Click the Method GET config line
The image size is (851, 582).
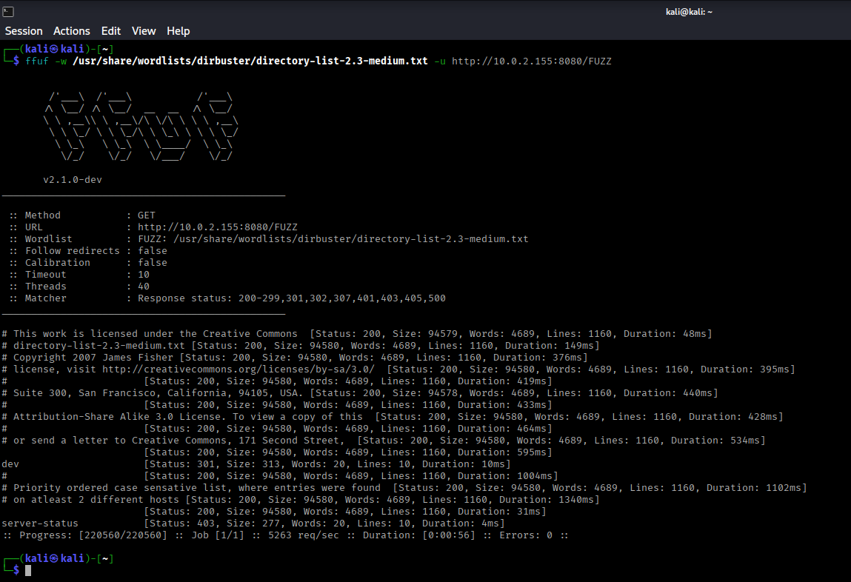point(82,215)
